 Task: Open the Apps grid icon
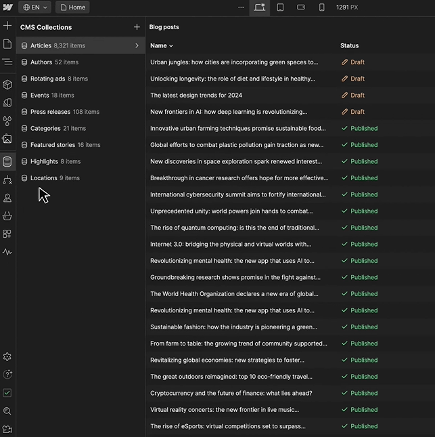(x=7, y=234)
